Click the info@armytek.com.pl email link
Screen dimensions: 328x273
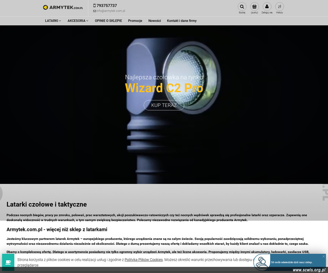click(x=111, y=11)
